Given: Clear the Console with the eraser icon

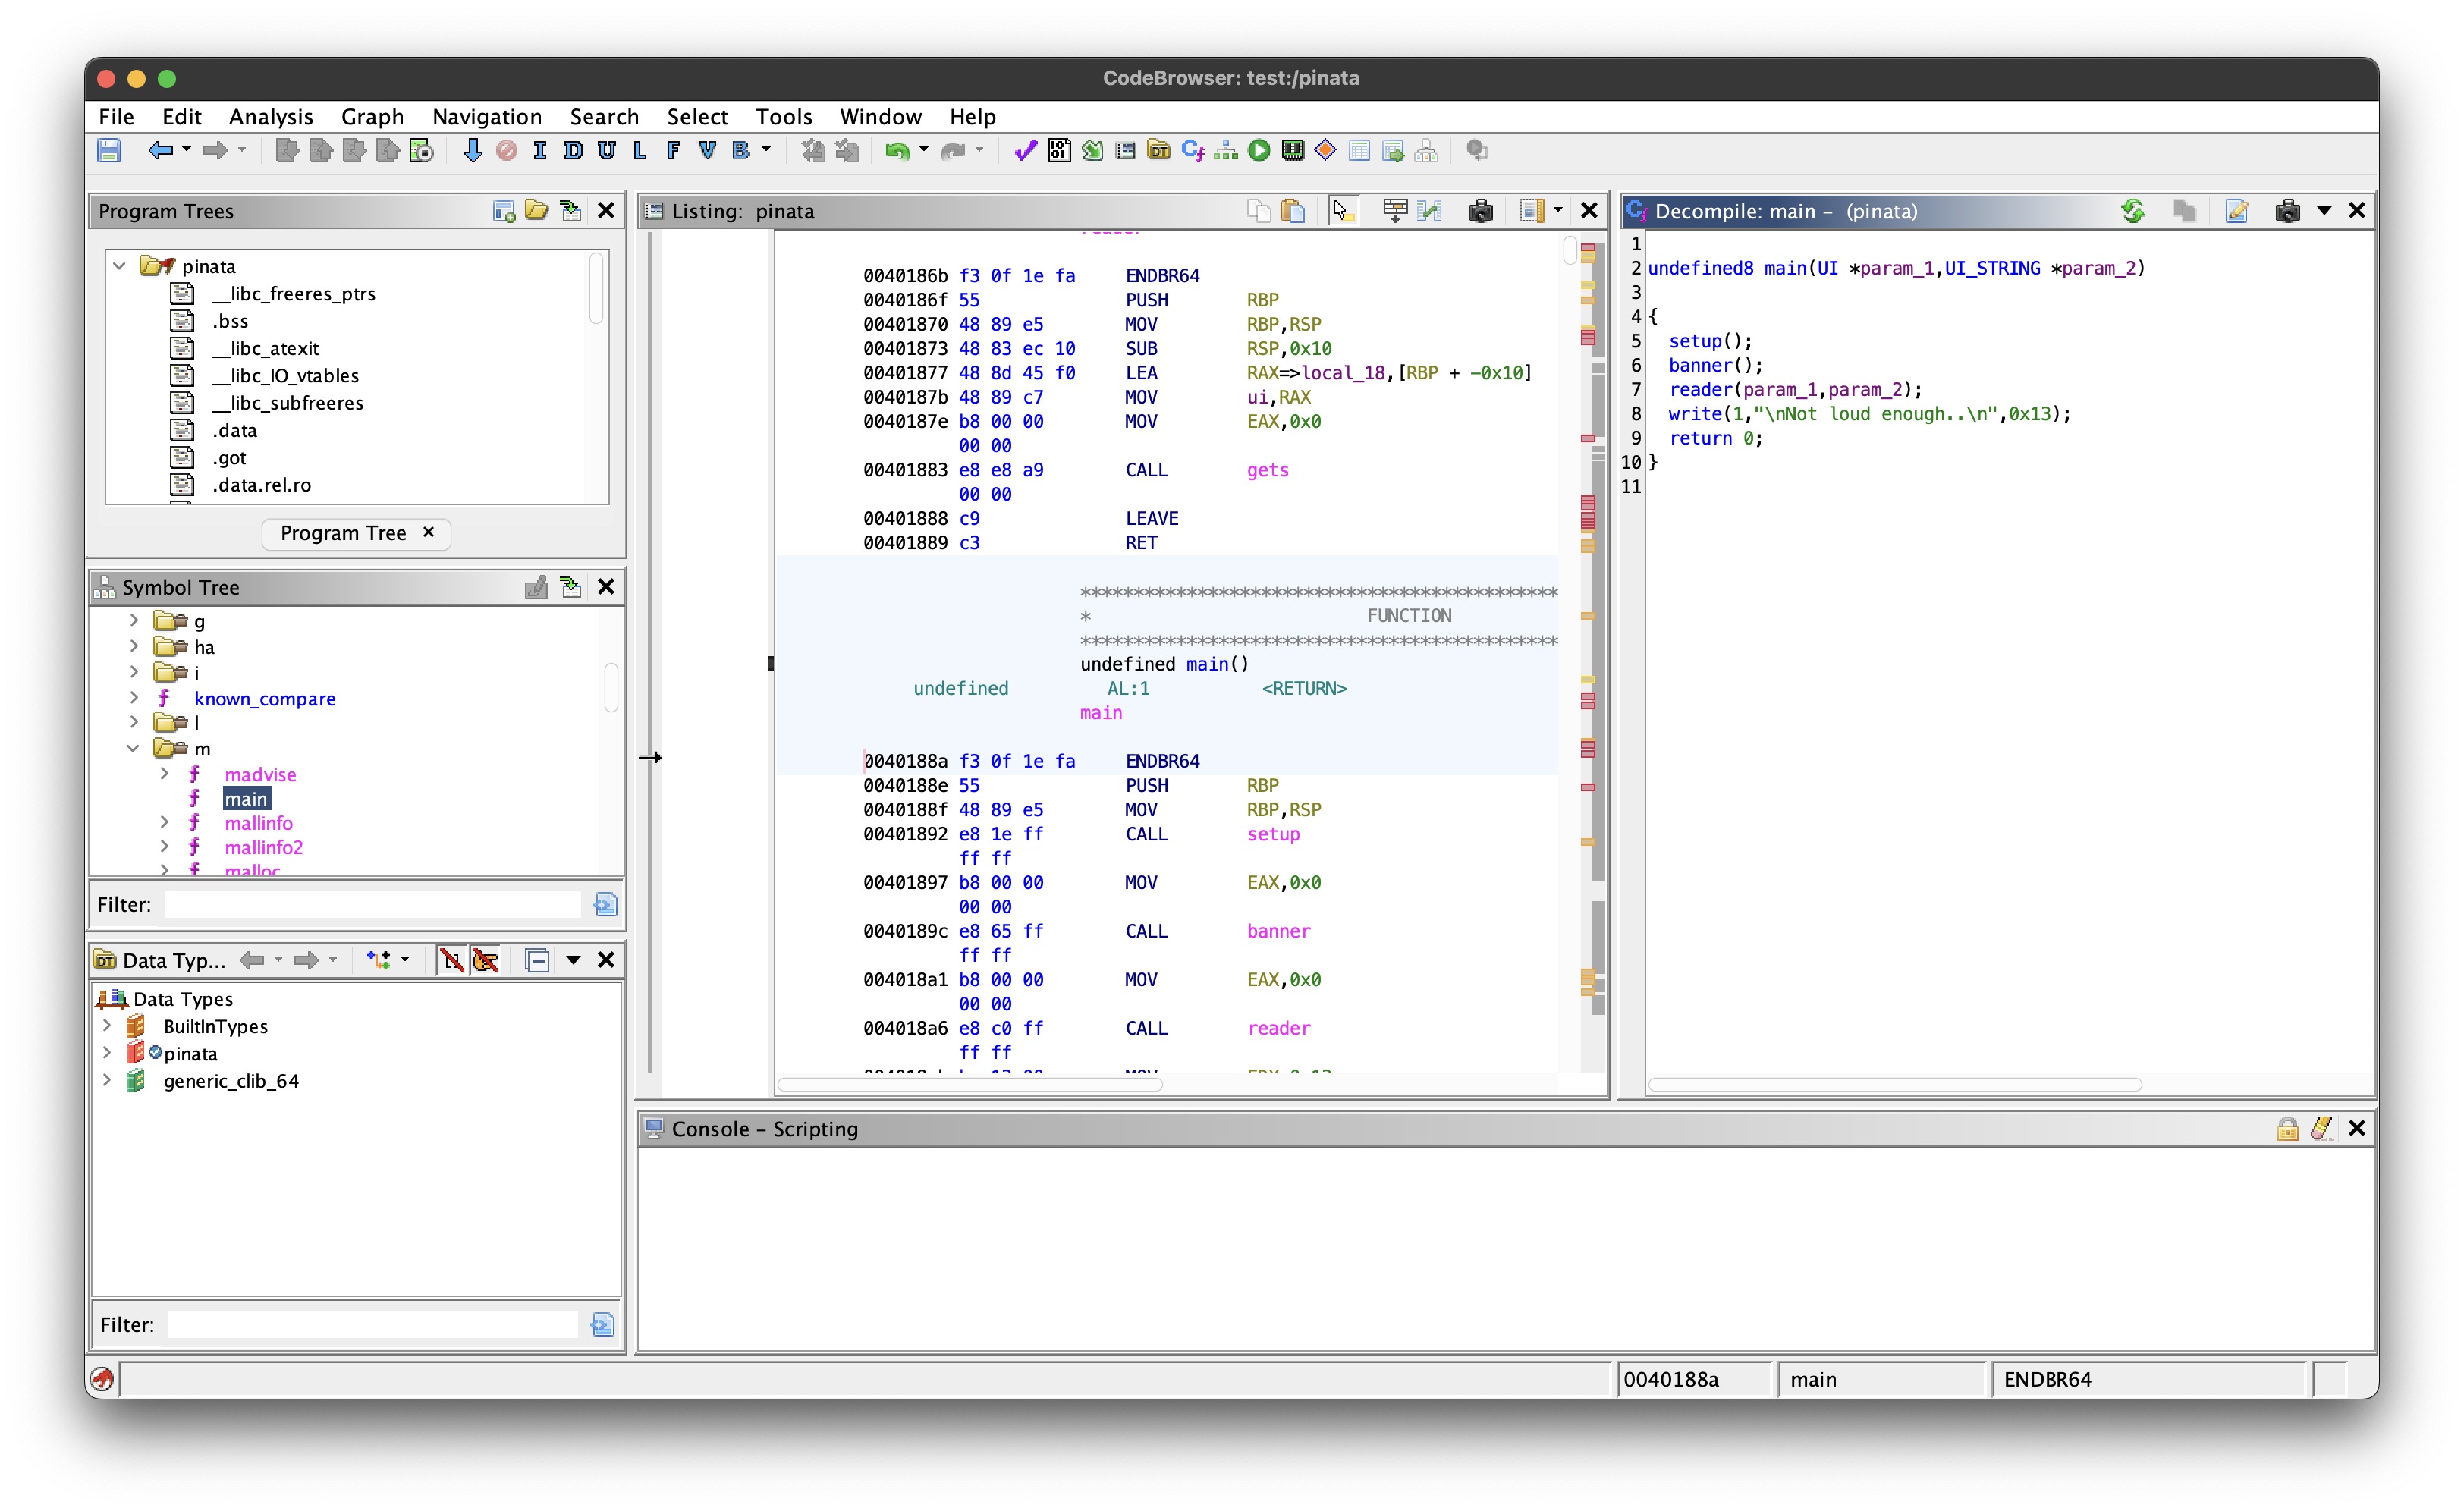Looking at the screenshot, I should 2321,1128.
